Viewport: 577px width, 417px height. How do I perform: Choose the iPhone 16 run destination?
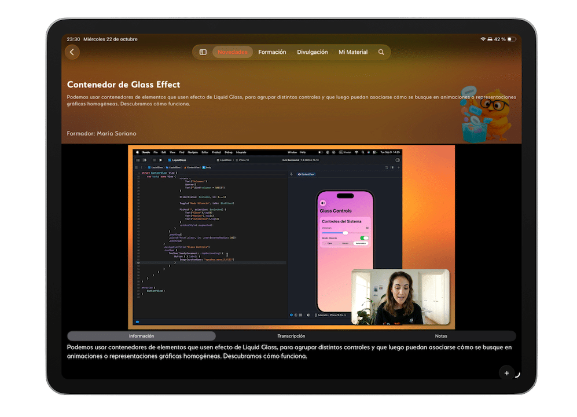click(x=242, y=160)
